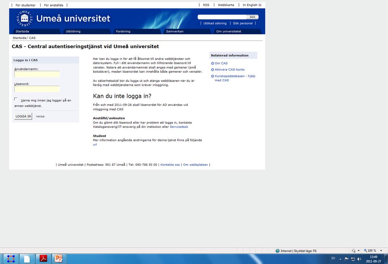Open the Om CAS link
The width and height of the screenshot is (388, 264).
[221, 63]
